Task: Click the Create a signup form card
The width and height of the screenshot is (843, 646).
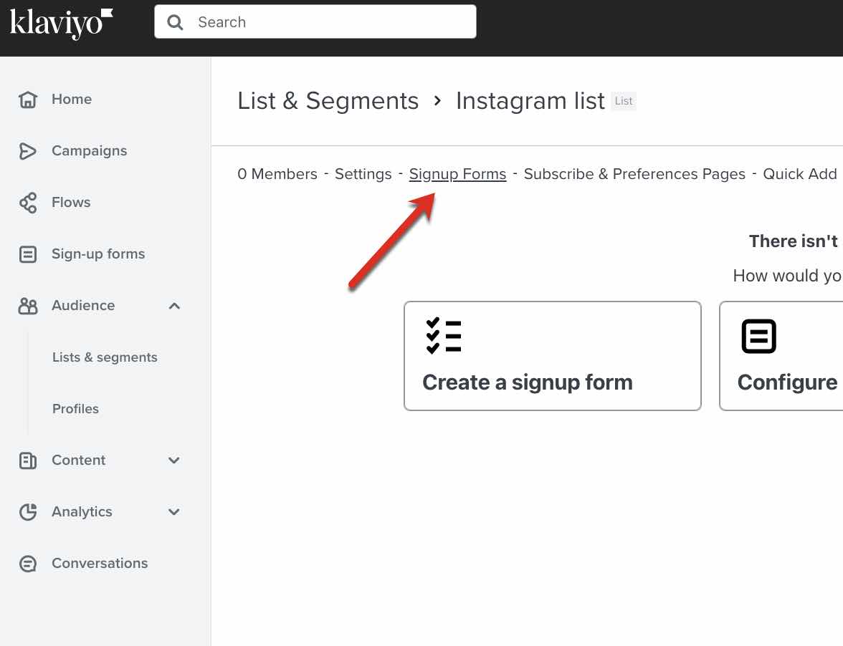Action: pyautogui.click(x=552, y=356)
